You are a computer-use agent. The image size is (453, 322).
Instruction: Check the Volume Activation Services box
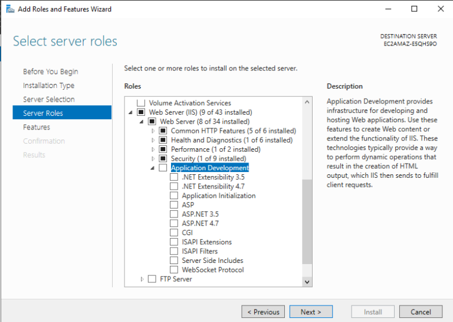click(x=141, y=103)
